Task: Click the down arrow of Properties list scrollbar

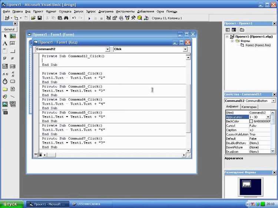Action: pos(273,151)
